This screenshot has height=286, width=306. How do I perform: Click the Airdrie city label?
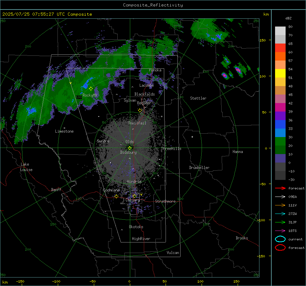click(134, 182)
